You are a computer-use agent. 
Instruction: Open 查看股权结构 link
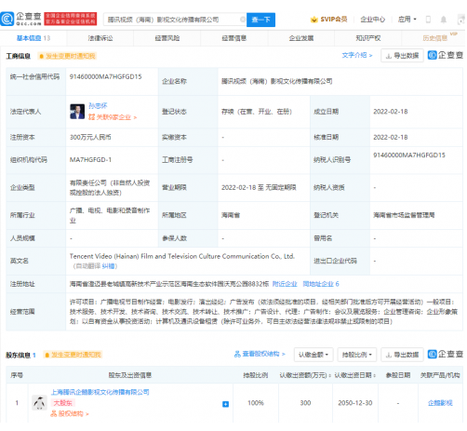[260, 354]
